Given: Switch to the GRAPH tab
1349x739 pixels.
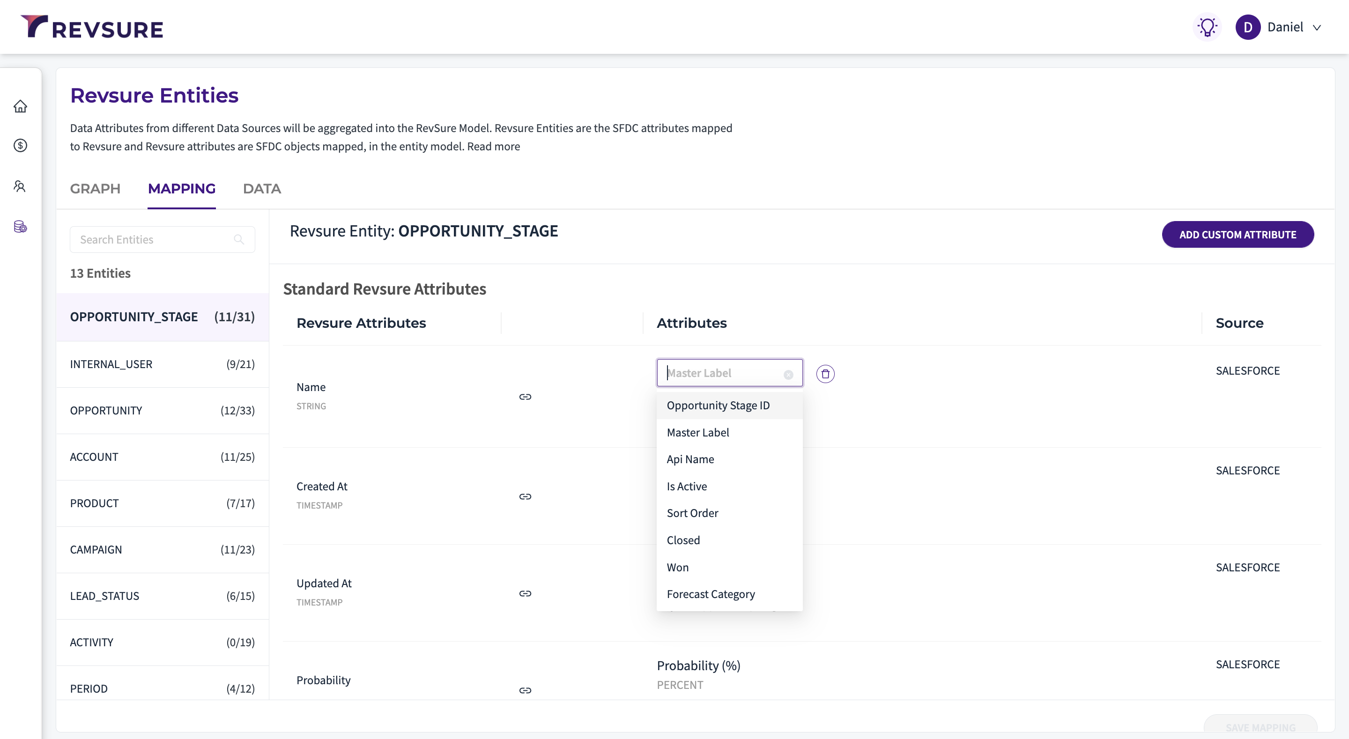Looking at the screenshot, I should [95, 189].
